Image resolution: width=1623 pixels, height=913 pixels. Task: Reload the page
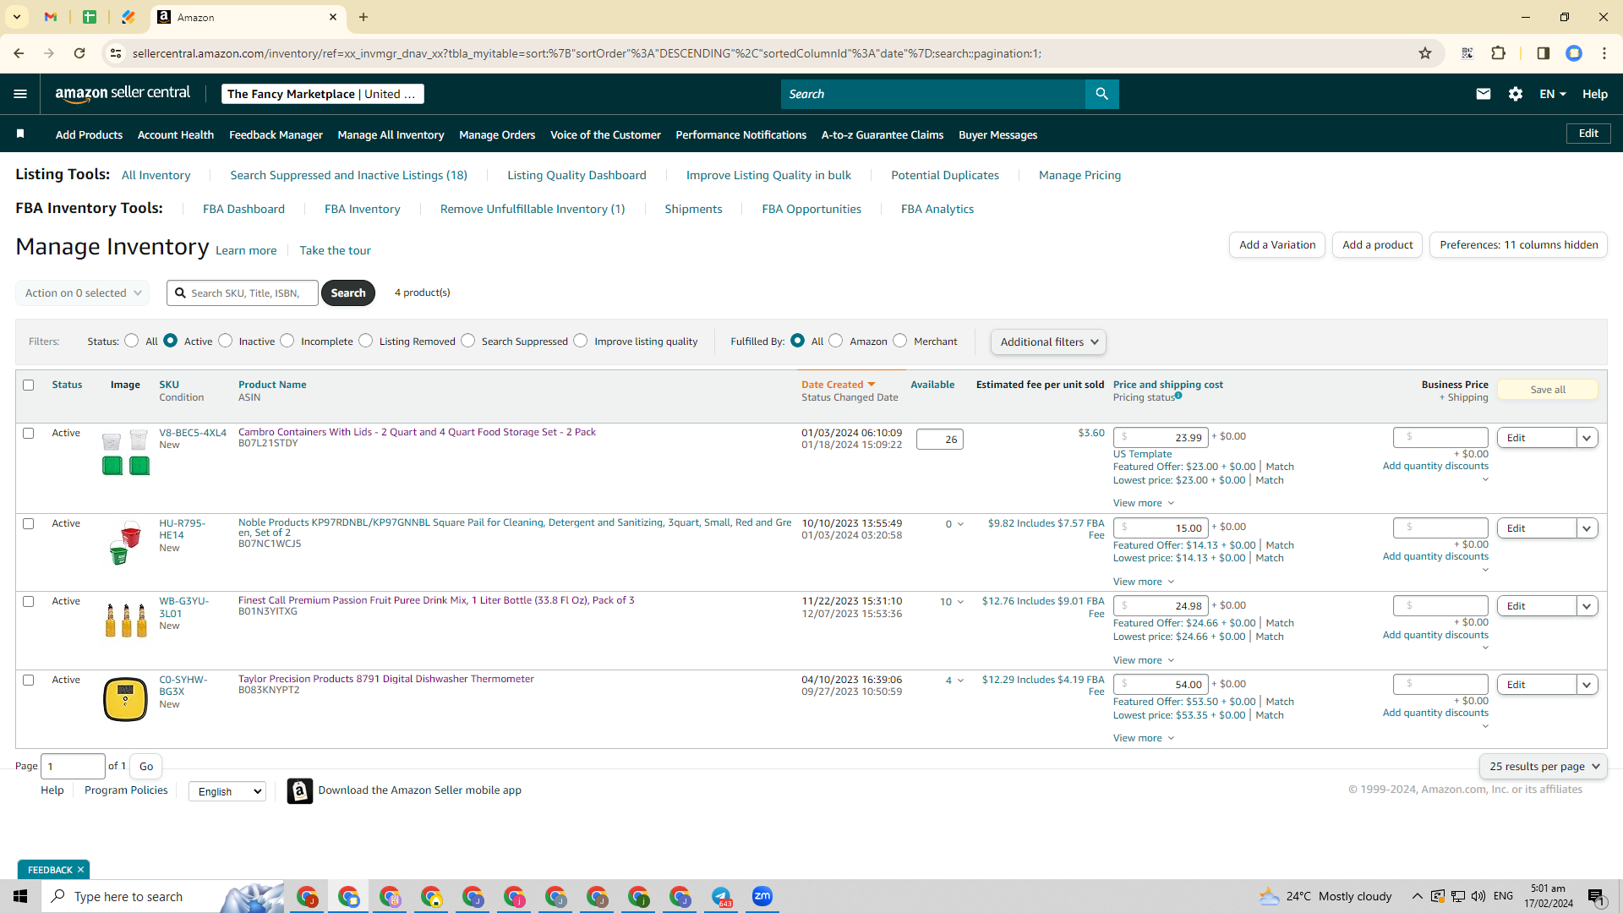click(79, 53)
